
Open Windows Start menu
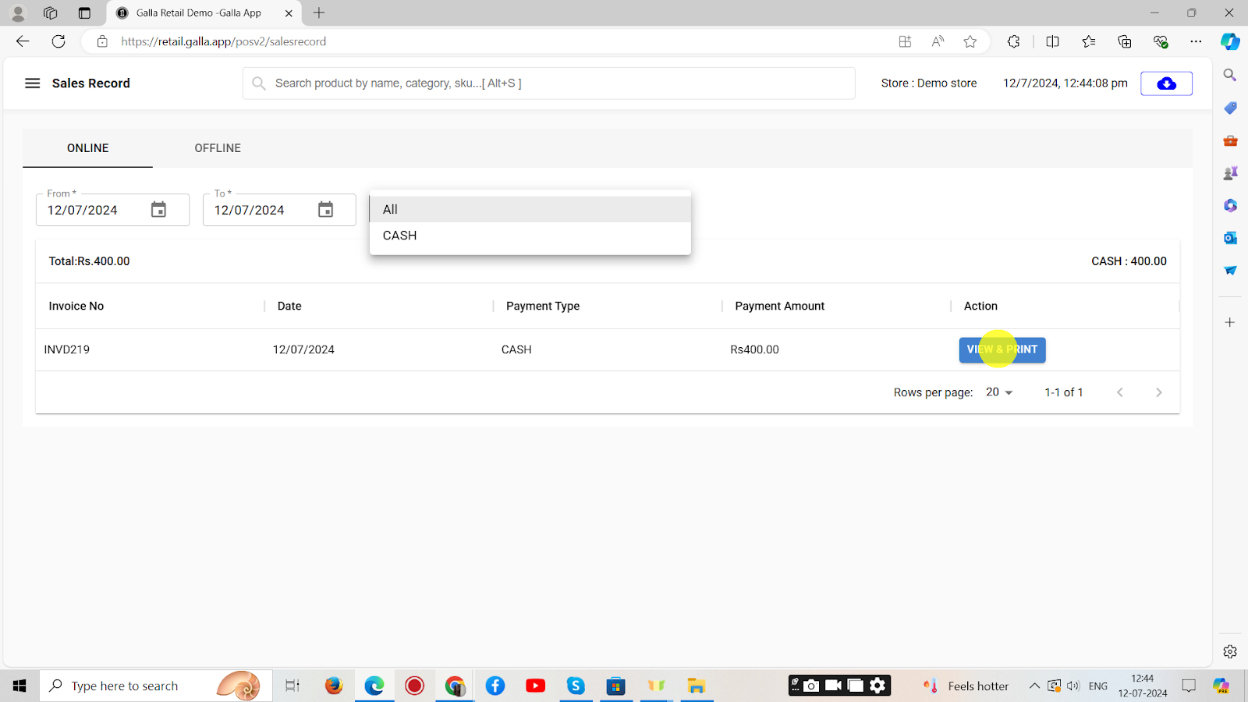pyautogui.click(x=19, y=686)
